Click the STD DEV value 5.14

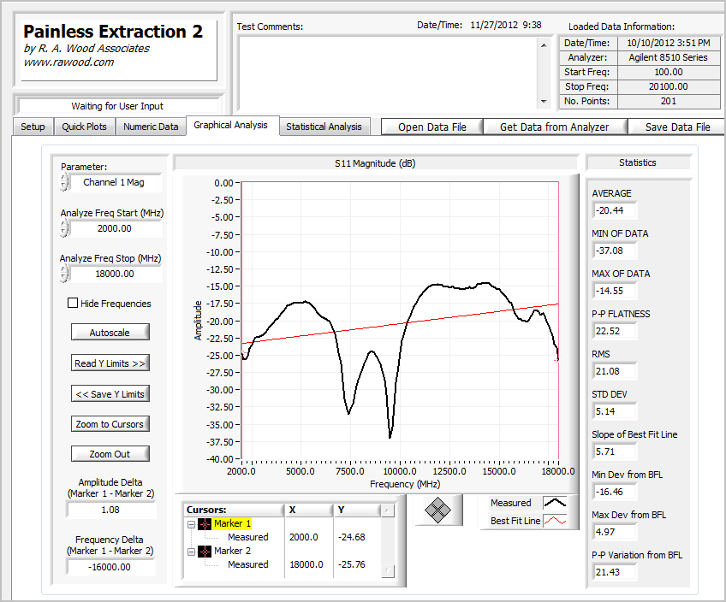tap(615, 411)
